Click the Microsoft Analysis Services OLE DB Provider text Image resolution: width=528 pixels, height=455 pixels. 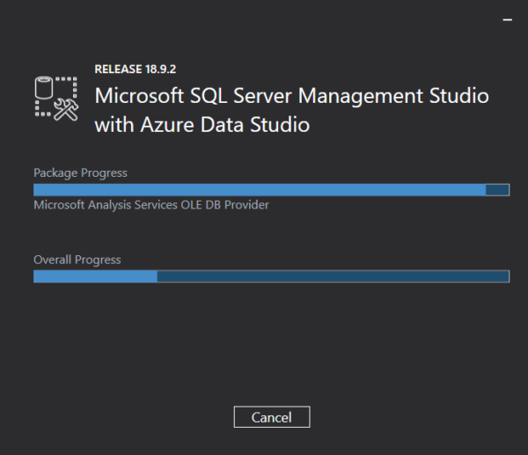coord(150,205)
